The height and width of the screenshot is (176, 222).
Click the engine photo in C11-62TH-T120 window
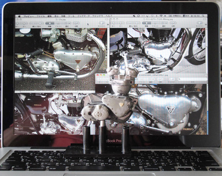(x=158, y=51)
